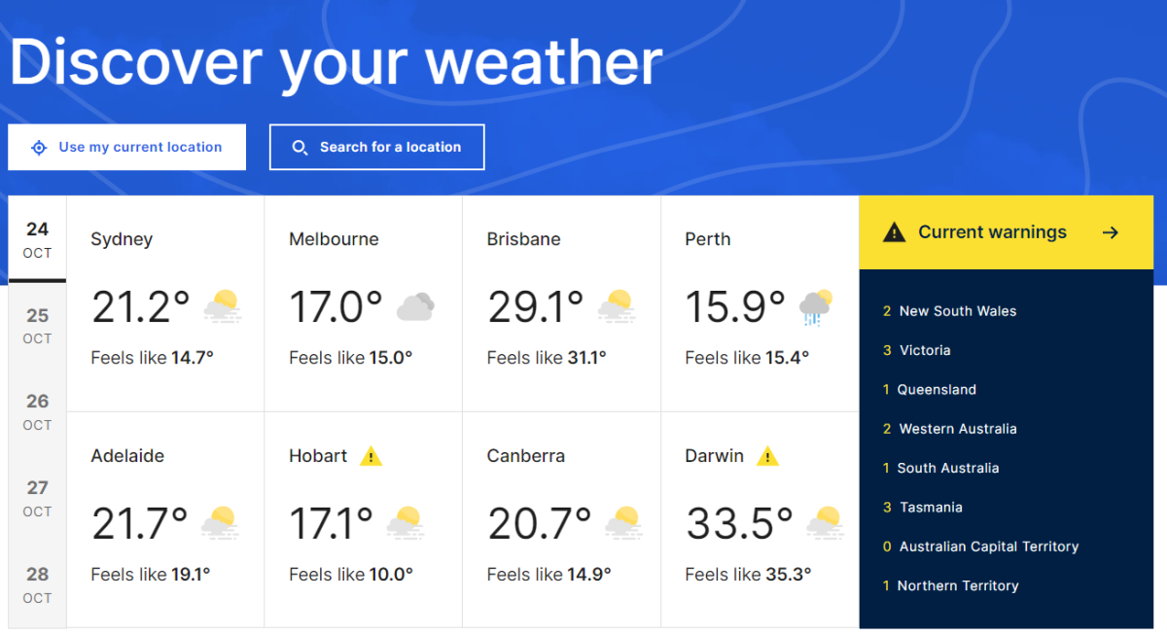Click the magnifying glass search icon
Image resolution: width=1167 pixels, height=635 pixels.
(301, 148)
